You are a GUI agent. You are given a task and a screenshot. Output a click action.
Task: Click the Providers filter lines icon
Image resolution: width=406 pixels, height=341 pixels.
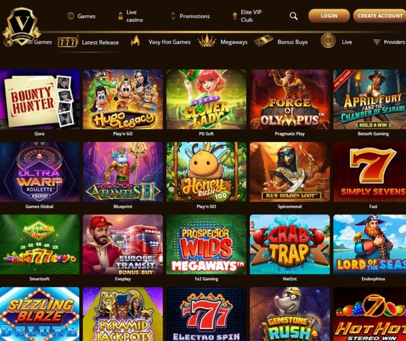pos(377,42)
